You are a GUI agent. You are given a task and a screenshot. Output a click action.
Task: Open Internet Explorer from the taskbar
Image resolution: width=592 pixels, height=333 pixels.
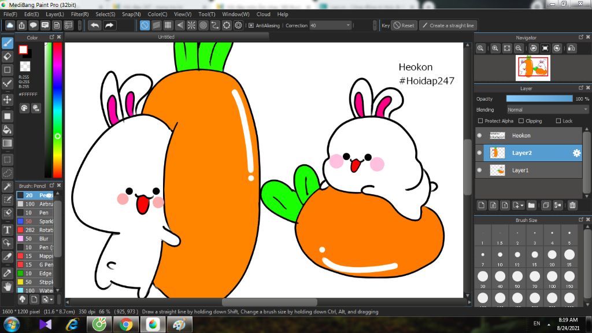tap(72, 324)
